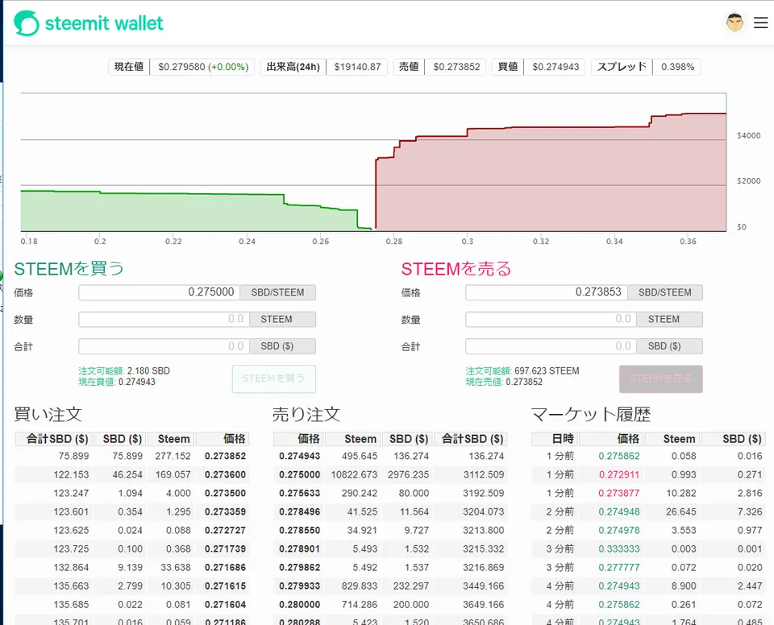Click the マーケット履歴 heading

(591, 414)
